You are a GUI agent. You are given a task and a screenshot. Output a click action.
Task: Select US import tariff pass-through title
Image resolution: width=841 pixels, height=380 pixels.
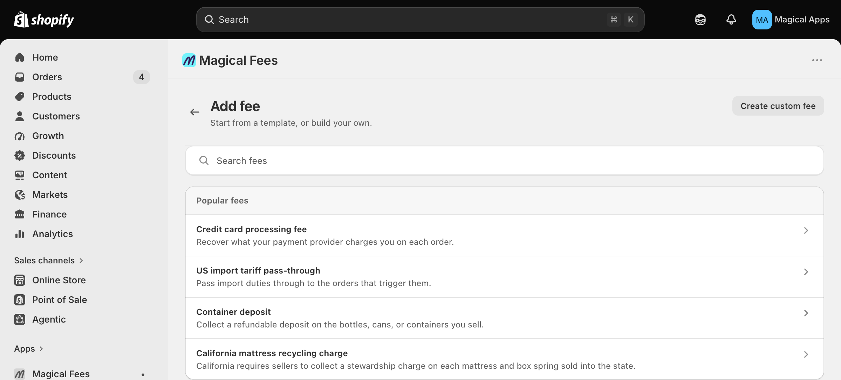pos(258,270)
